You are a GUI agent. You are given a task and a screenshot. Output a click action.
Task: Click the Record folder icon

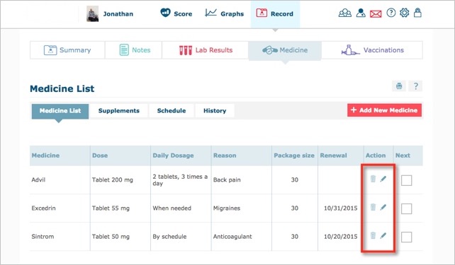click(262, 13)
